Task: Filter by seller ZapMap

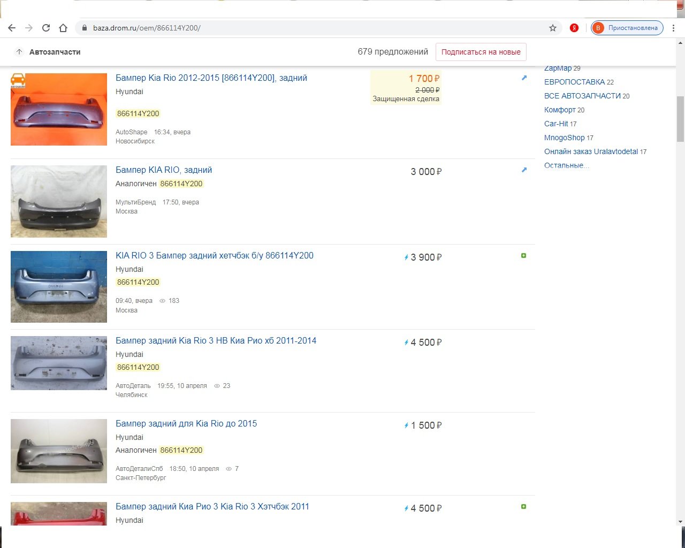Action: tap(558, 68)
